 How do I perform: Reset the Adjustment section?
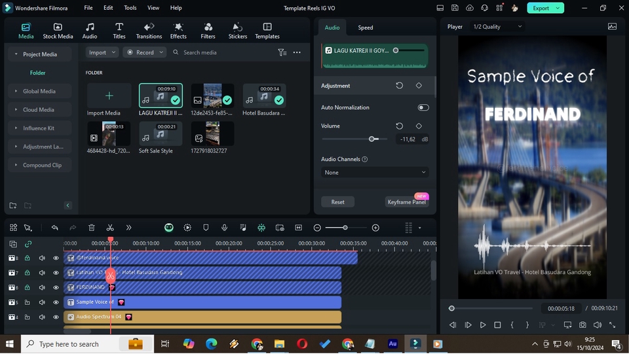(x=399, y=86)
